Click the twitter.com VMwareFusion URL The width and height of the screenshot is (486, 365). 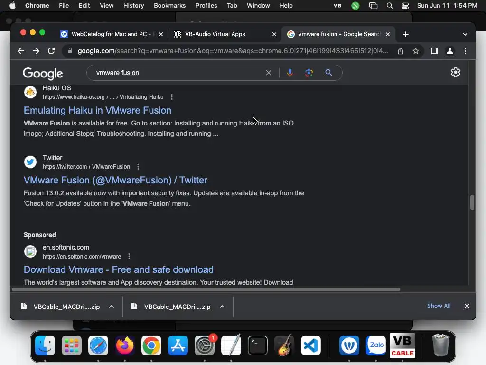point(86,167)
